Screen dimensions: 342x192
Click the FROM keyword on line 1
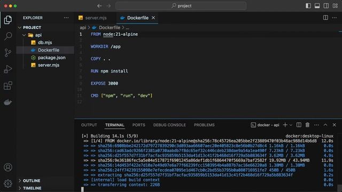96,34
